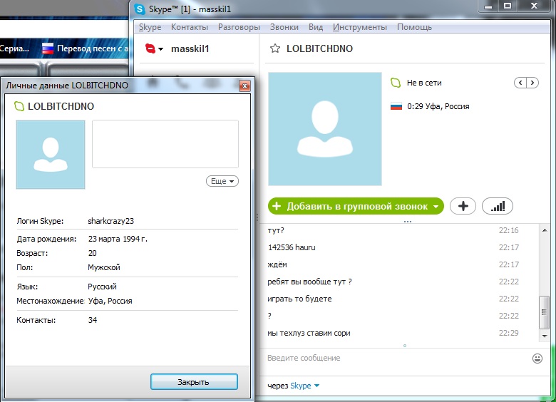Click the large contact avatar in chat window
The height and width of the screenshot is (402, 556).
click(x=325, y=129)
